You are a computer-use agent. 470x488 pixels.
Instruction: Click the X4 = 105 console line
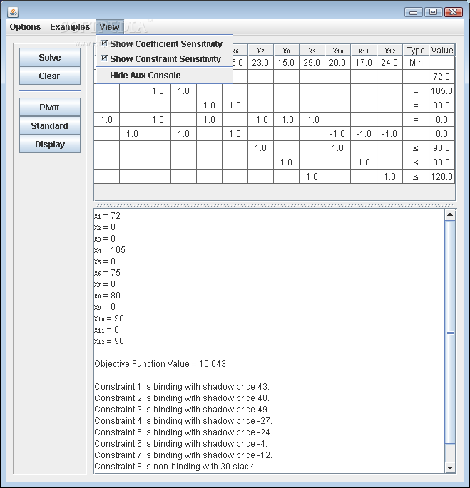(x=109, y=250)
